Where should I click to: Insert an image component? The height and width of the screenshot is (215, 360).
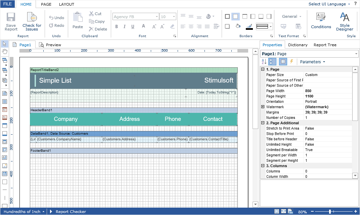tap(5, 166)
